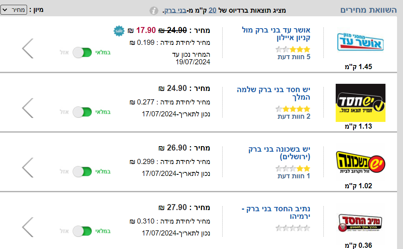403x249 pixels.
Task: Toggle in-stock switch for Netiv HaHesed
Action: 82,231
